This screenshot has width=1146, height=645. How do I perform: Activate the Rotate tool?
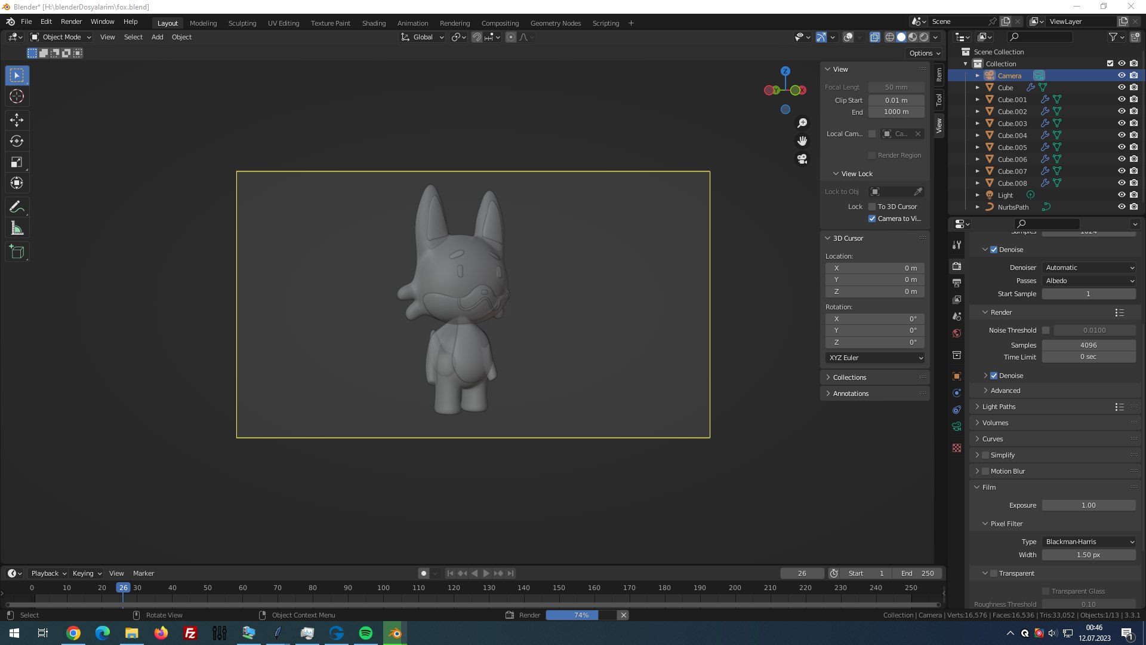(17, 141)
